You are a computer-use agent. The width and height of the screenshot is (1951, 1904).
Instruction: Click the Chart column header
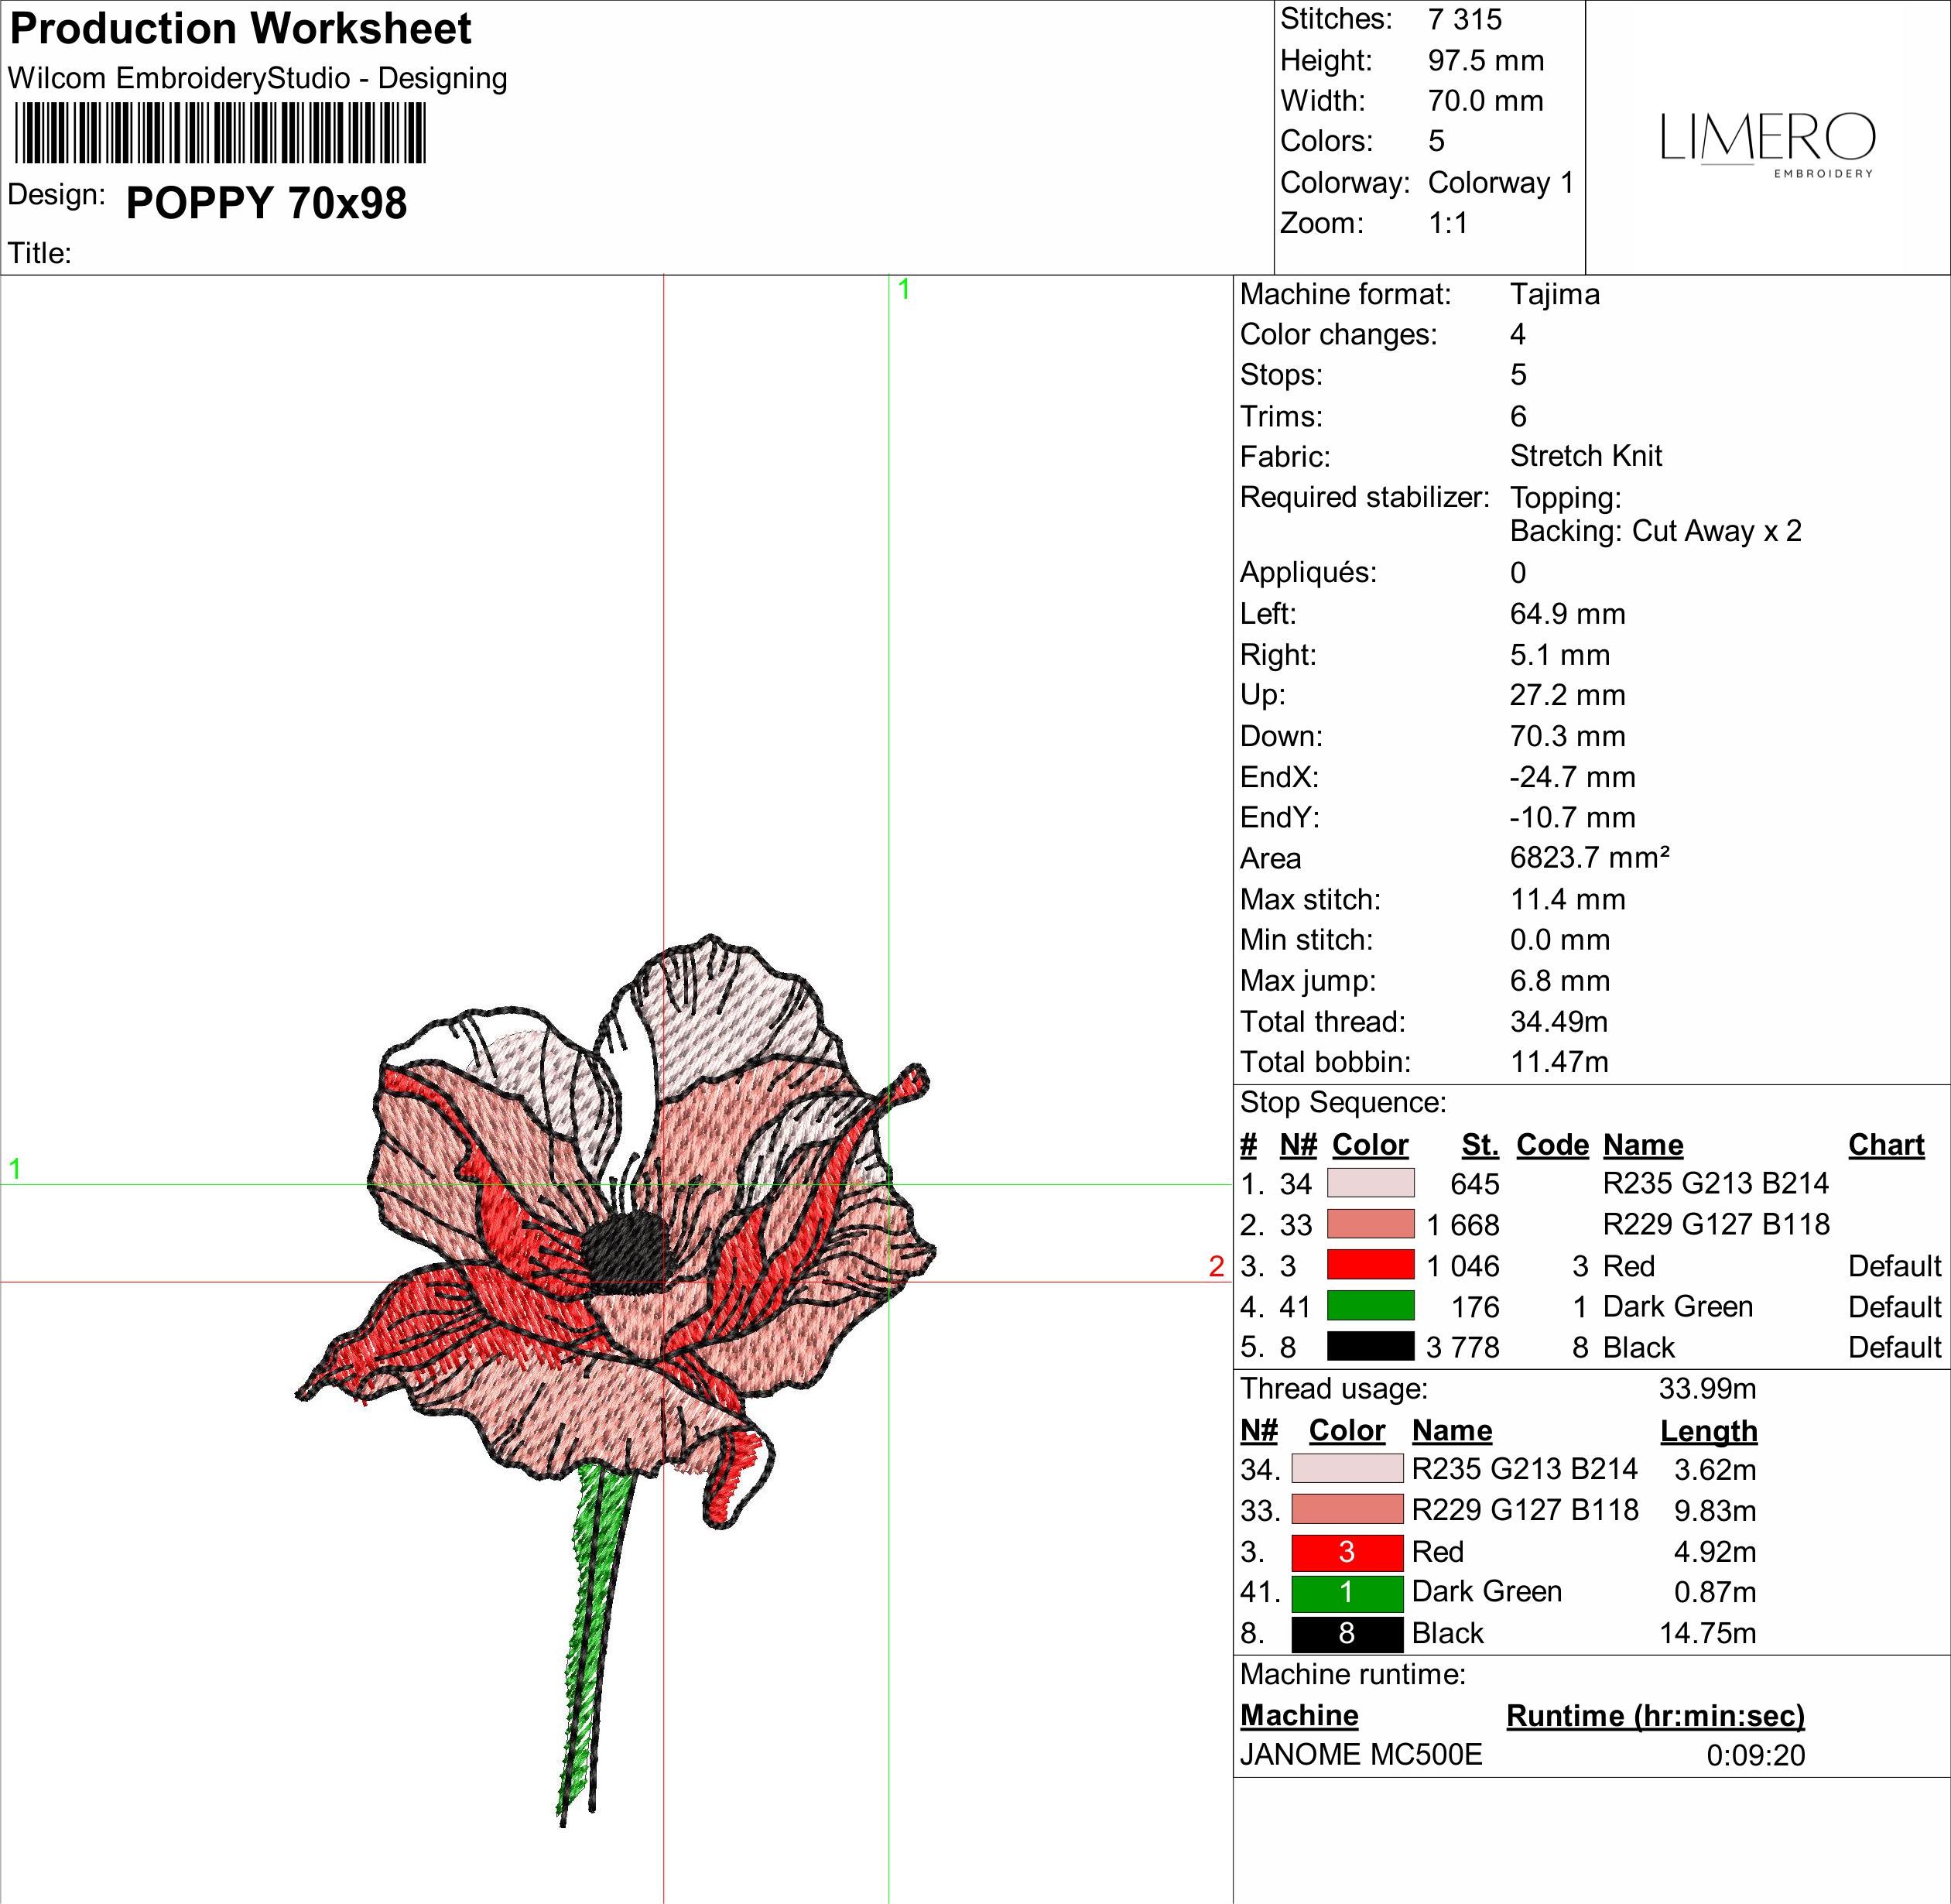(x=1887, y=1144)
